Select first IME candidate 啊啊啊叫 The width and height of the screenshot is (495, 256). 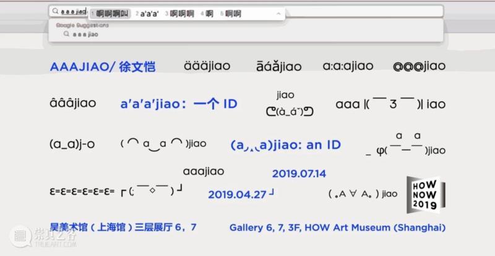coord(110,14)
